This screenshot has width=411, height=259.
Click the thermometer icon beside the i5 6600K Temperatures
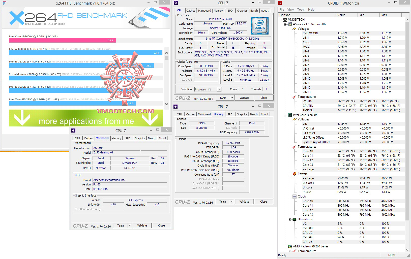click(295, 147)
